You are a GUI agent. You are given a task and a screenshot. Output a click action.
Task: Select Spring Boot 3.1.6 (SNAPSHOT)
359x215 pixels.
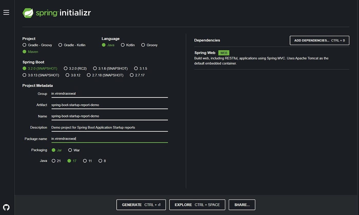(x=110, y=69)
